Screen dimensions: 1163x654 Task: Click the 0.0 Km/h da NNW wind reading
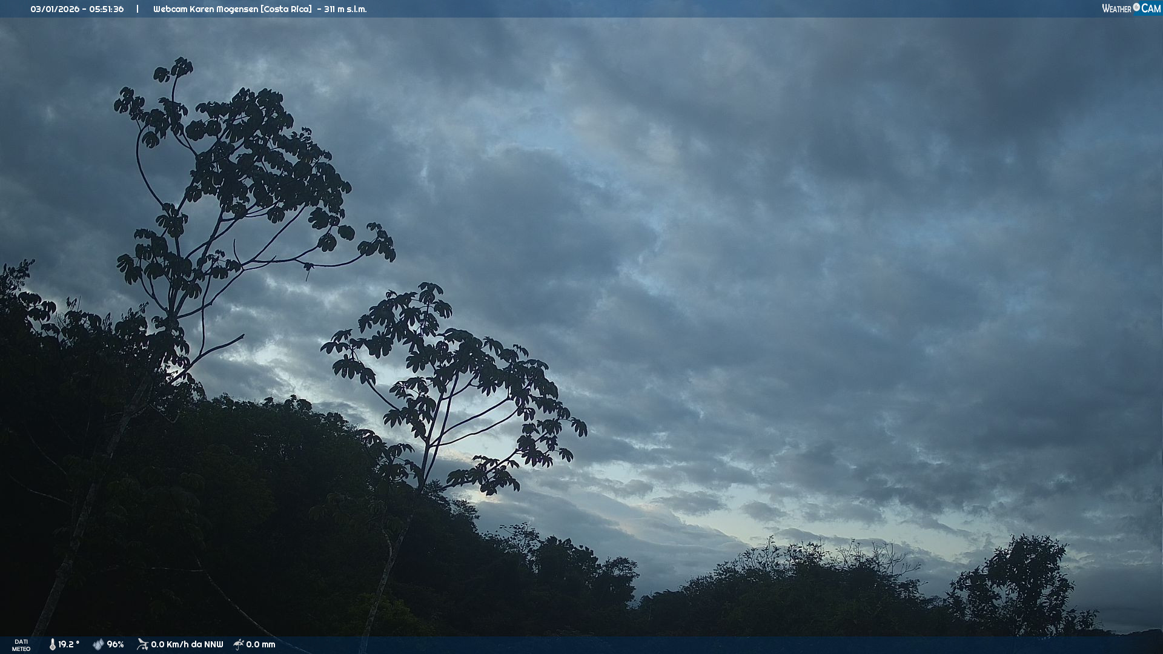[x=187, y=644]
